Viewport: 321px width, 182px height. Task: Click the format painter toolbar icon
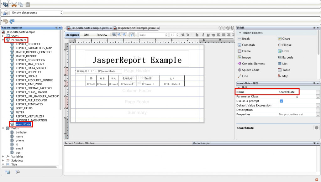click(132, 35)
